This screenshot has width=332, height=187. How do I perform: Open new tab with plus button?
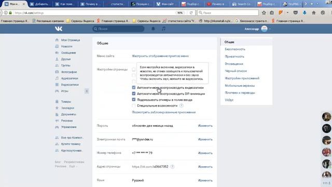click(x=312, y=4)
